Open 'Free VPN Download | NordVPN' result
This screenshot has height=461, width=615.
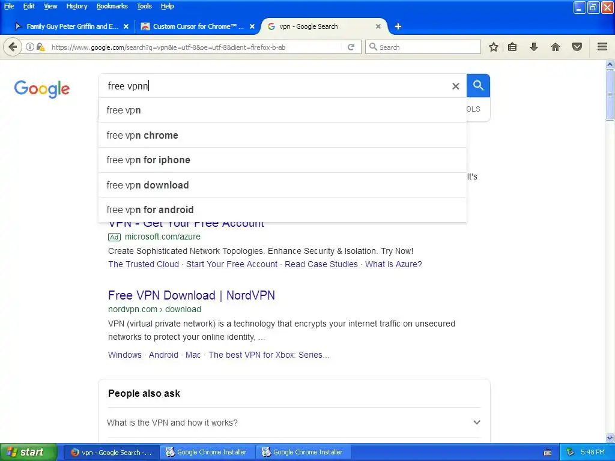point(192,295)
